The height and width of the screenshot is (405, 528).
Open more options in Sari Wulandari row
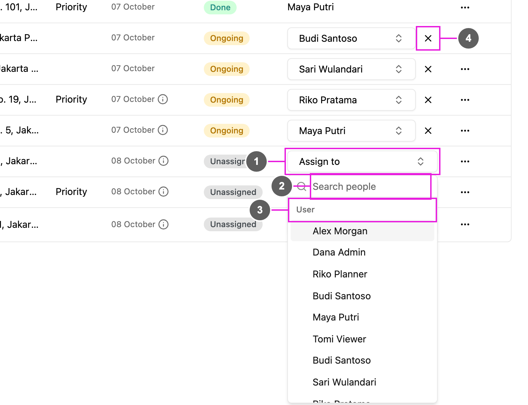click(x=465, y=69)
